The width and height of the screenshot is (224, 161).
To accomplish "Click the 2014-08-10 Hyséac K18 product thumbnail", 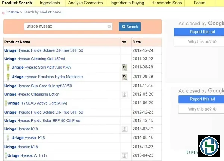I will click(x=8, y=138).
